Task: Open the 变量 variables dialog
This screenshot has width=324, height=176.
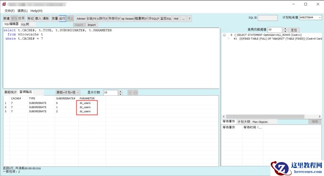Action: click(55, 19)
